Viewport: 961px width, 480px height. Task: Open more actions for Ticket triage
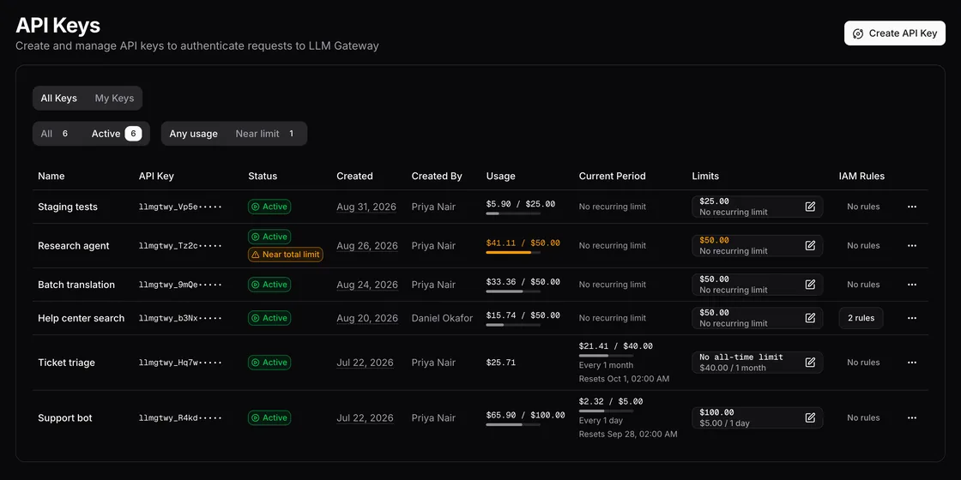click(x=912, y=363)
